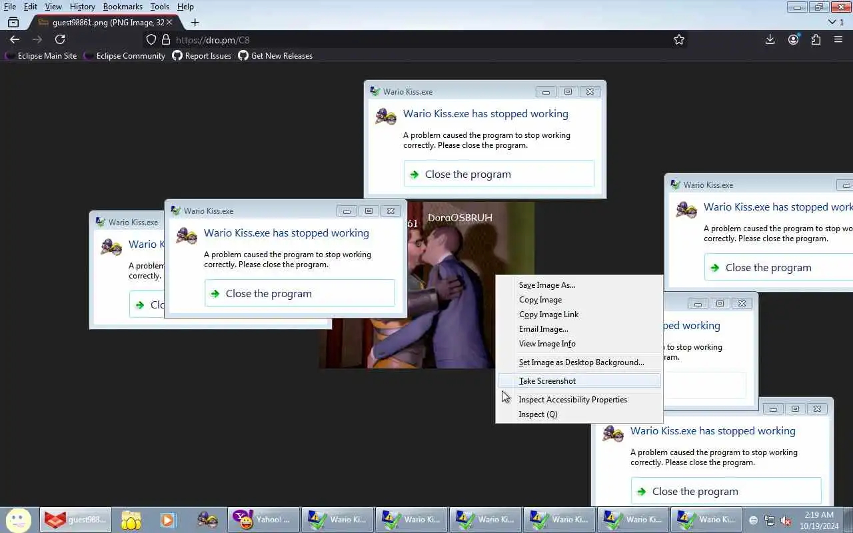Open Eclipse Community bookmark
This screenshot has width=853, height=533.
click(x=124, y=56)
